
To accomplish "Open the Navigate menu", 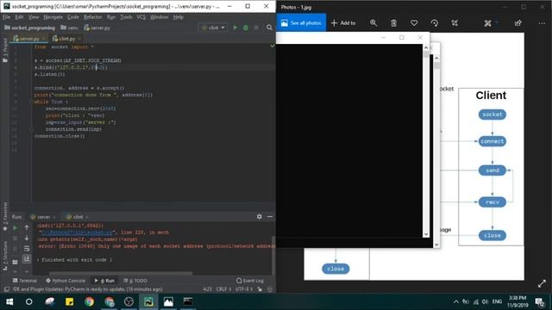I will [x=53, y=17].
